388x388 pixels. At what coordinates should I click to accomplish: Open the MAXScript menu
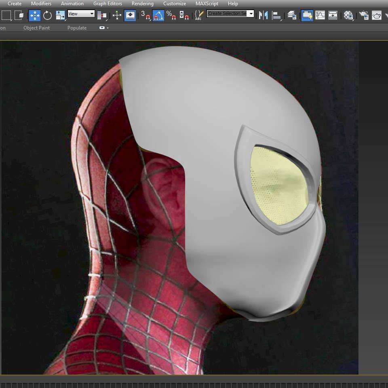(207, 4)
